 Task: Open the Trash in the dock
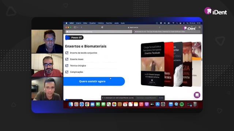click(x=195, y=104)
